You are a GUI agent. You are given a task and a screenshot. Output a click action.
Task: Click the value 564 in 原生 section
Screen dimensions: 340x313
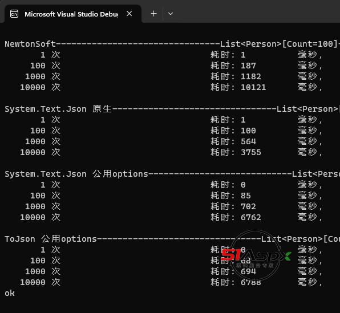click(x=248, y=141)
